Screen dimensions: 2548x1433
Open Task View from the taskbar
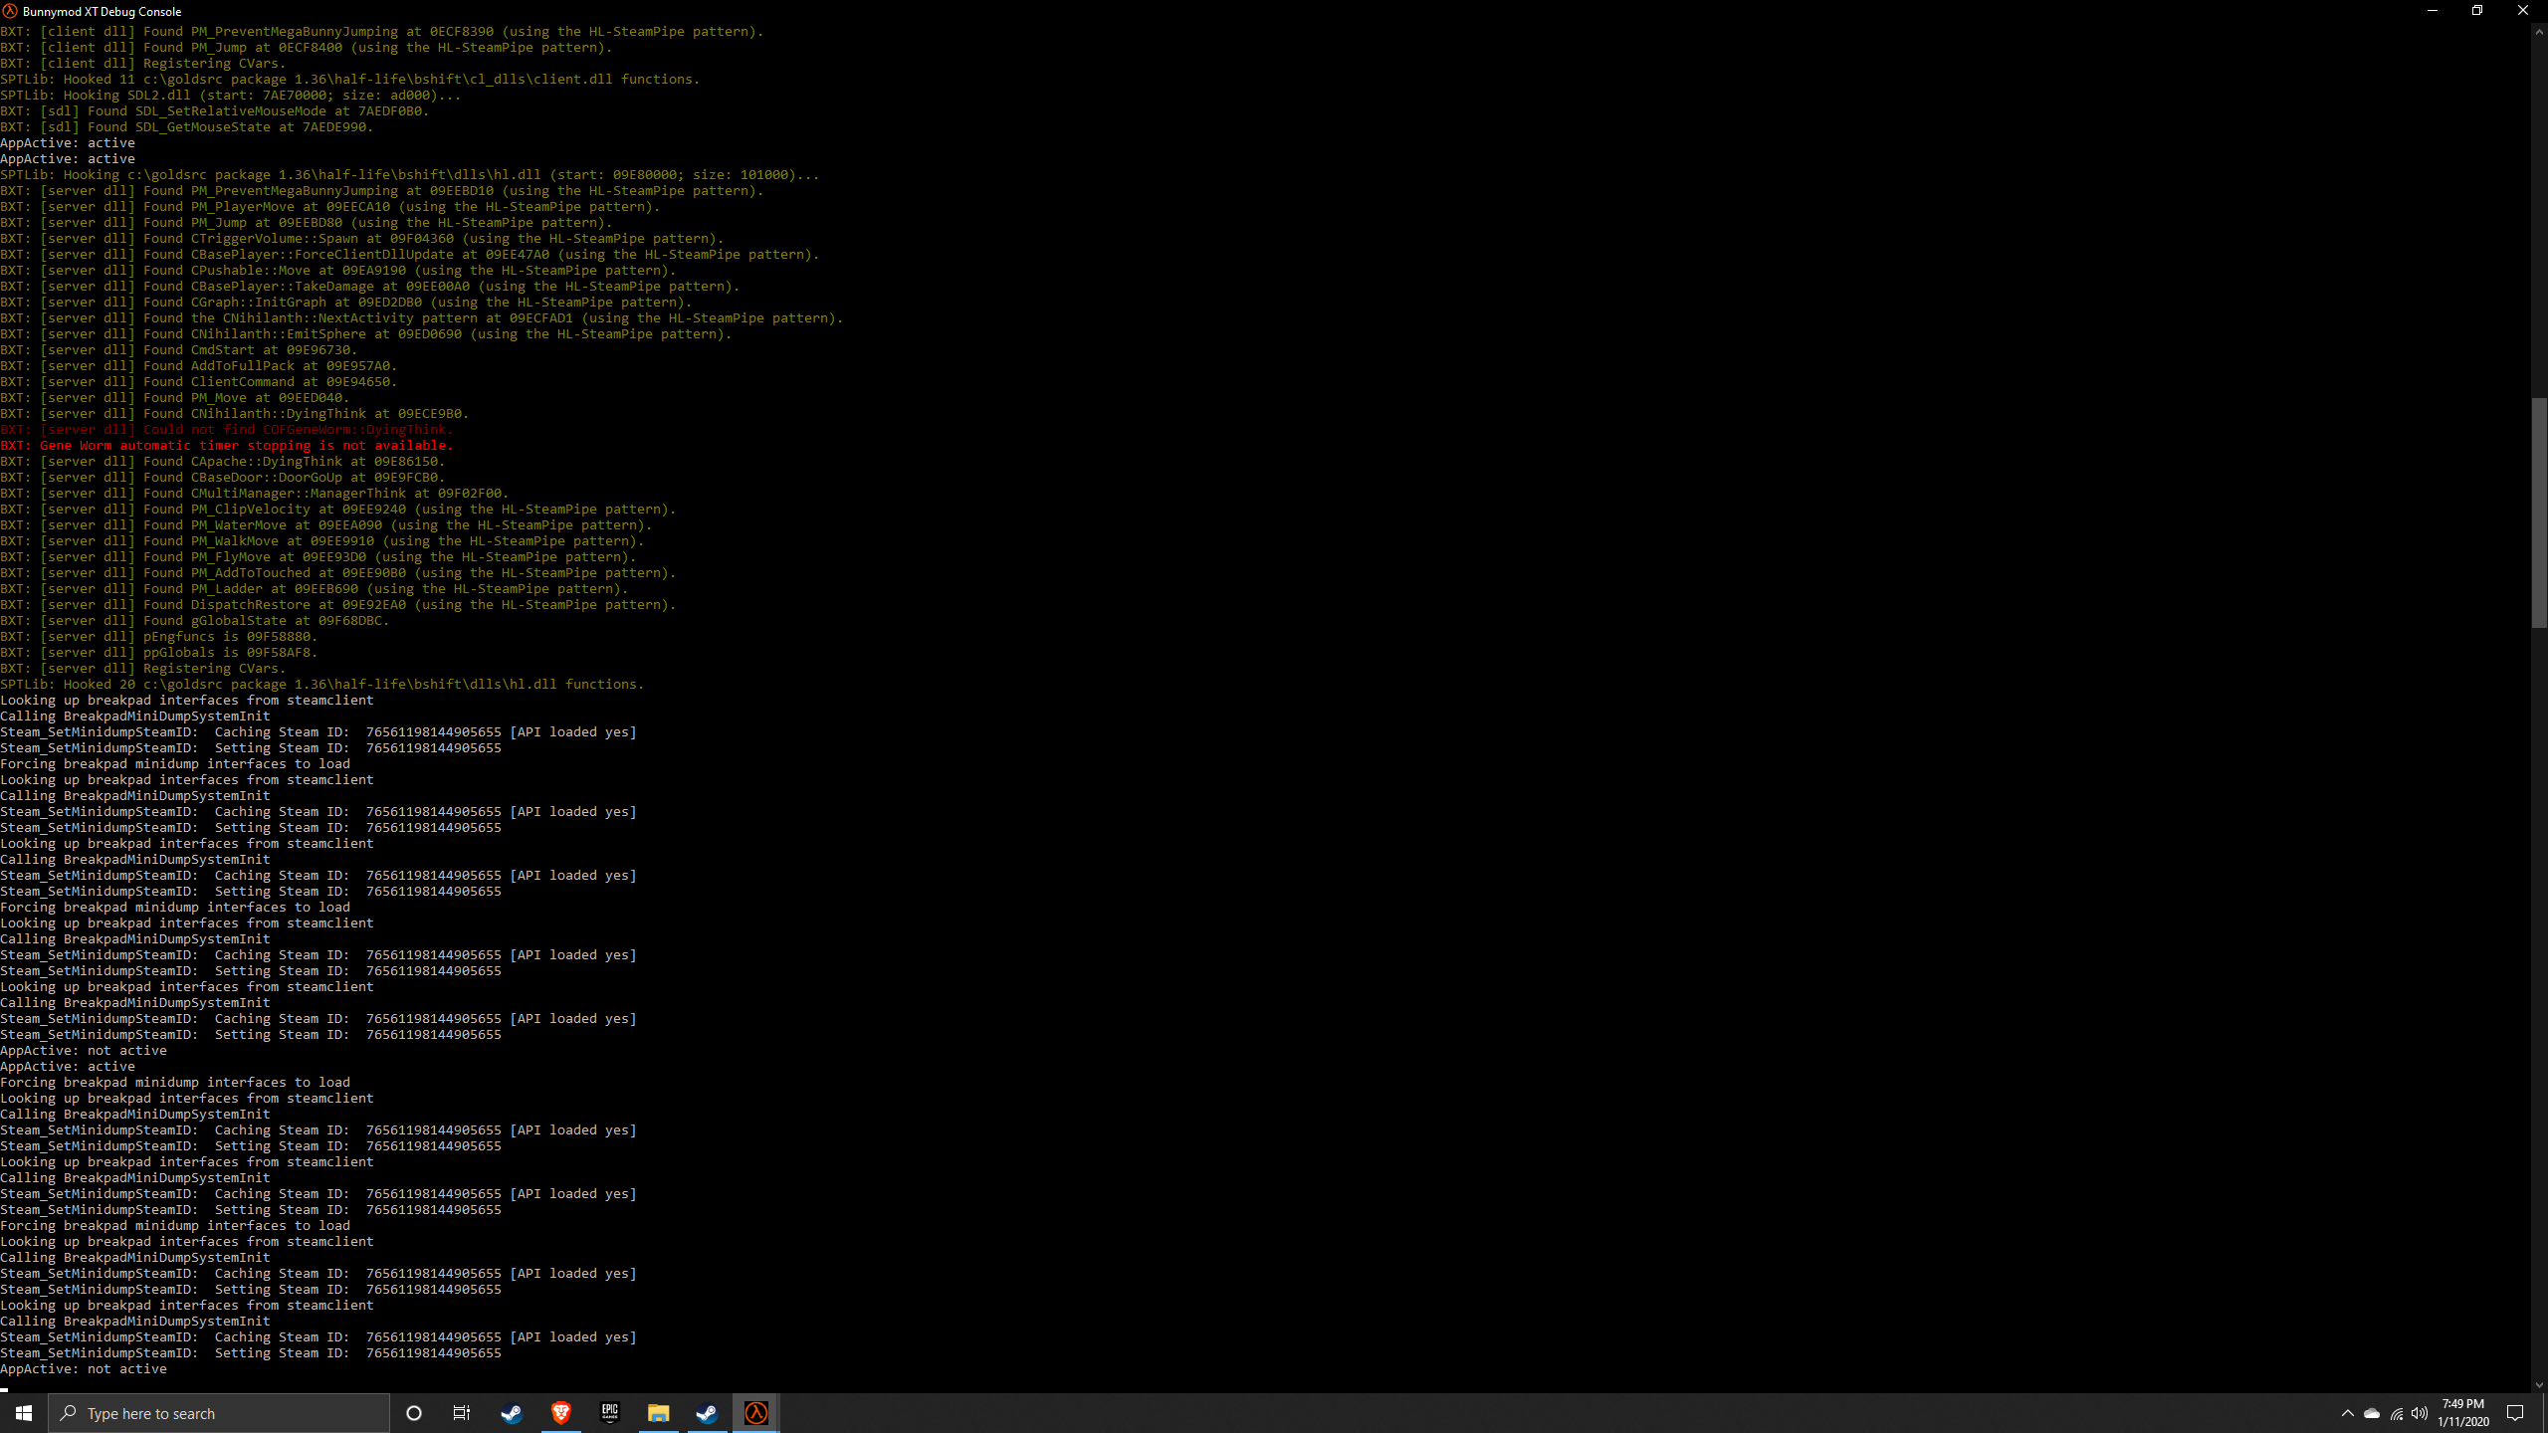462,1413
